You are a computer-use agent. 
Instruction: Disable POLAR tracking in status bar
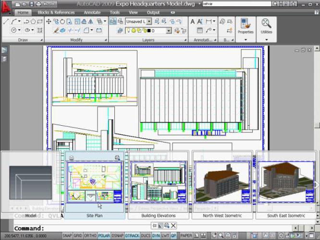(104, 236)
